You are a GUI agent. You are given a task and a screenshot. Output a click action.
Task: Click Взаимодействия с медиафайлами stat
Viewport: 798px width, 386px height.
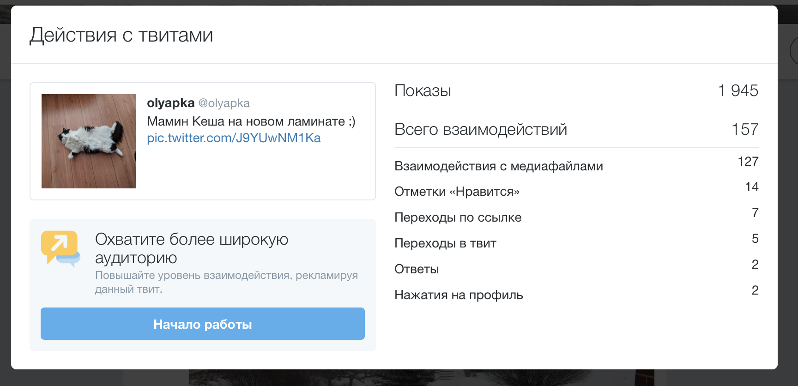[x=576, y=165]
